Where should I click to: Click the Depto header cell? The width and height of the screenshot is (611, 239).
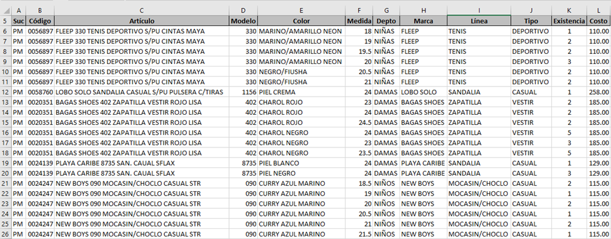(386, 21)
